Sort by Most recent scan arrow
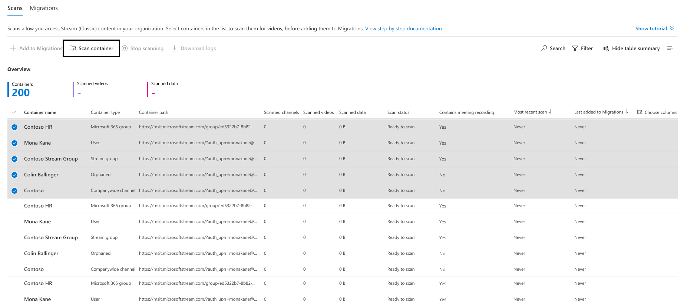 550,112
